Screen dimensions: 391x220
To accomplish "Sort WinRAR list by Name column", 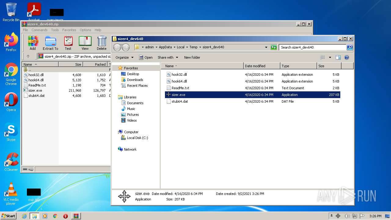I will (40, 64).
